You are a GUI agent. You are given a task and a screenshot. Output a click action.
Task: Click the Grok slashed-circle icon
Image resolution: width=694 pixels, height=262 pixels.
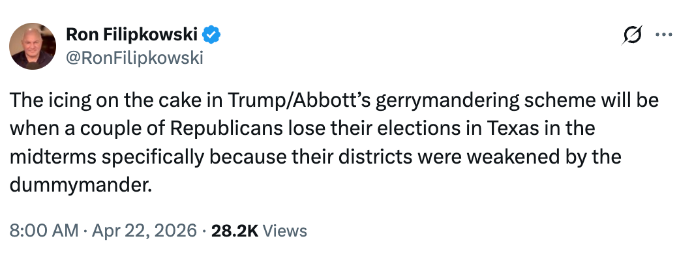pyautogui.click(x=631, y=36)
